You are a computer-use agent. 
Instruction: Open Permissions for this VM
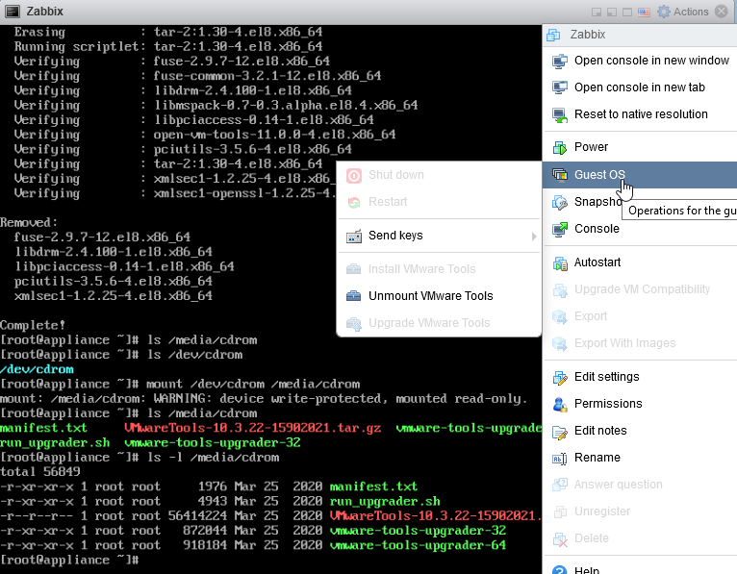click(608, 404)
